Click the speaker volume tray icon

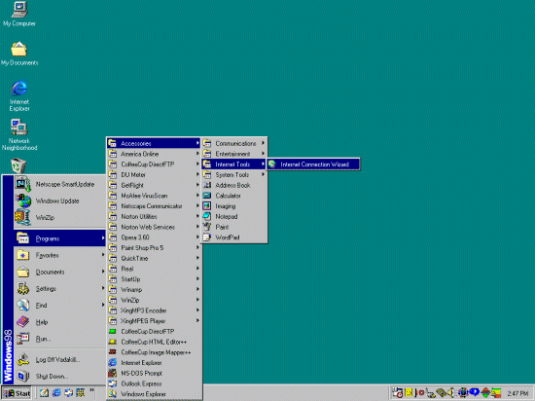click(x=450, y=393)
